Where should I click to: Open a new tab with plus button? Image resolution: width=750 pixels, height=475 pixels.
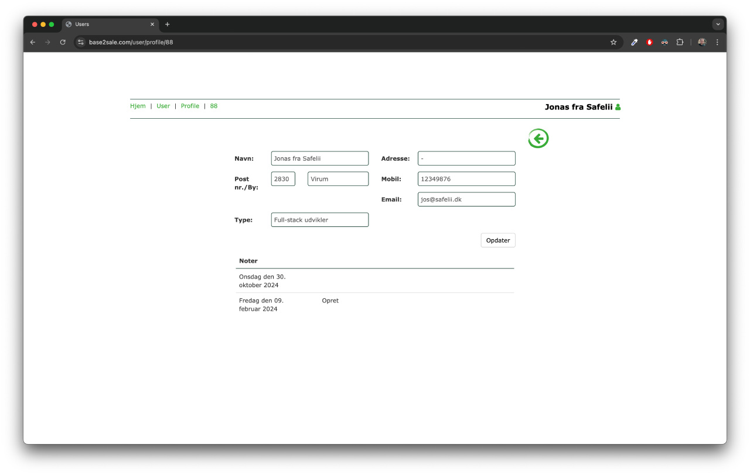(168, 25)
